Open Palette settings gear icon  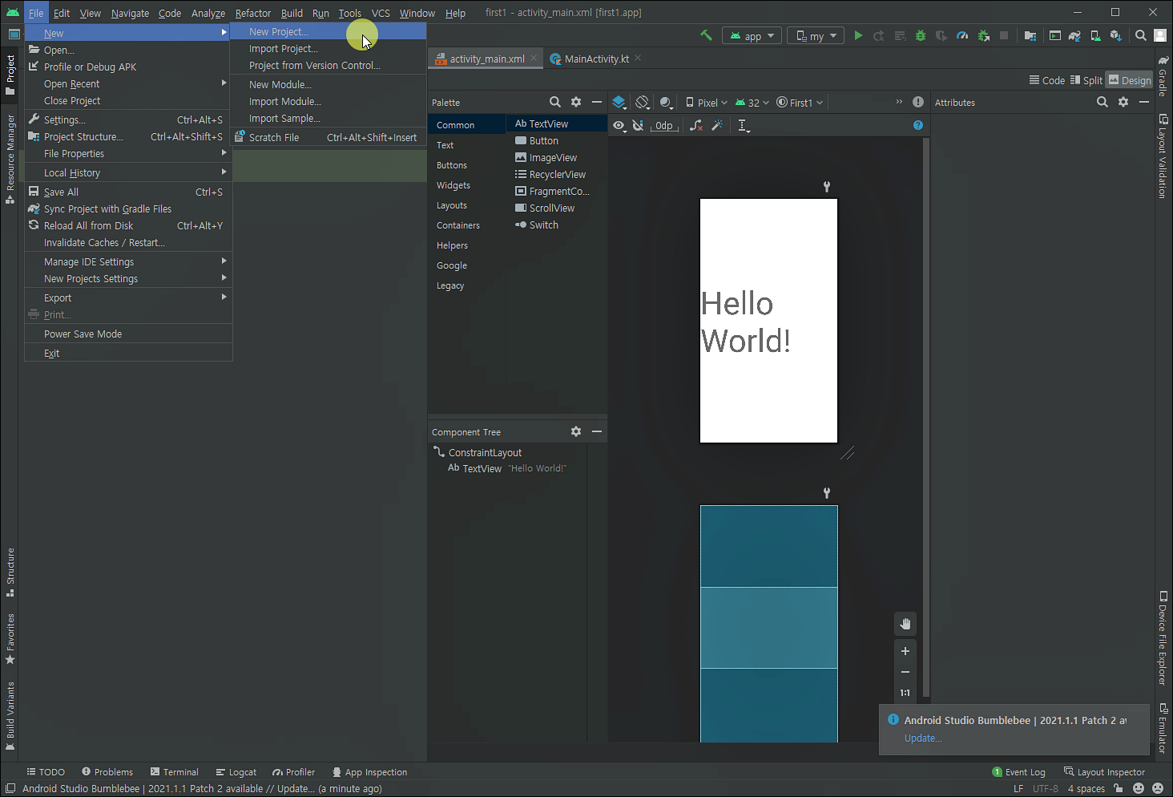[x=576, y=102]
